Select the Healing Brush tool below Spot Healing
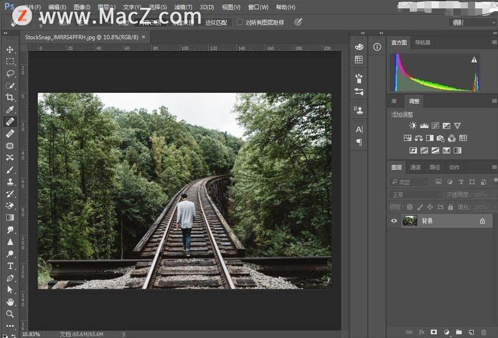The width and height of the screenshot is (498, 338). coord(10,133)
